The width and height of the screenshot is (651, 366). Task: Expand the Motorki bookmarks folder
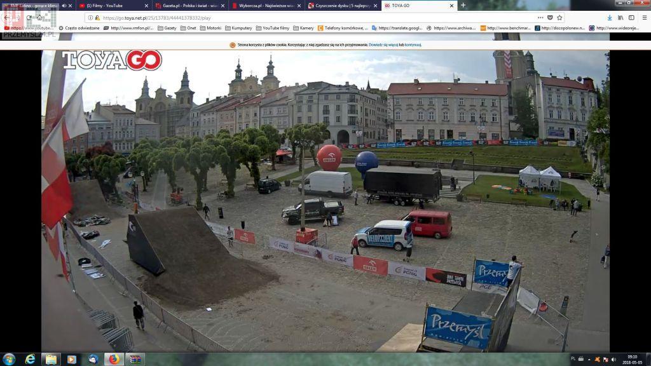click(210, 28)
